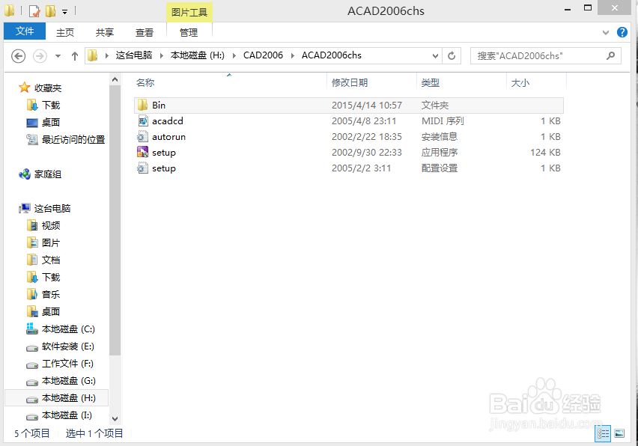Select the acadcd MIDI file icon

(142, 120)
